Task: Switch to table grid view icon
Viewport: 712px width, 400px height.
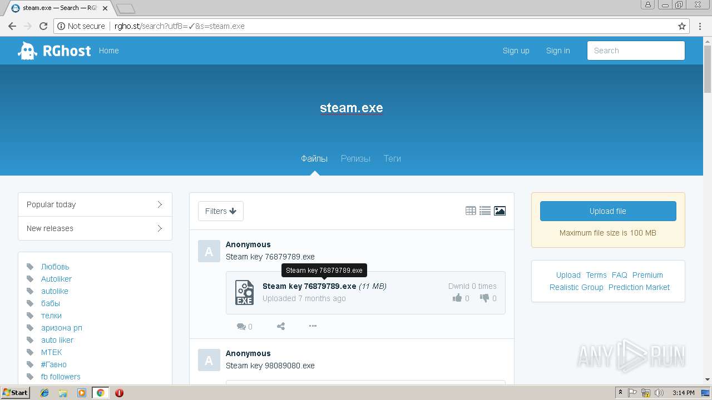Action: pos(471,211)
